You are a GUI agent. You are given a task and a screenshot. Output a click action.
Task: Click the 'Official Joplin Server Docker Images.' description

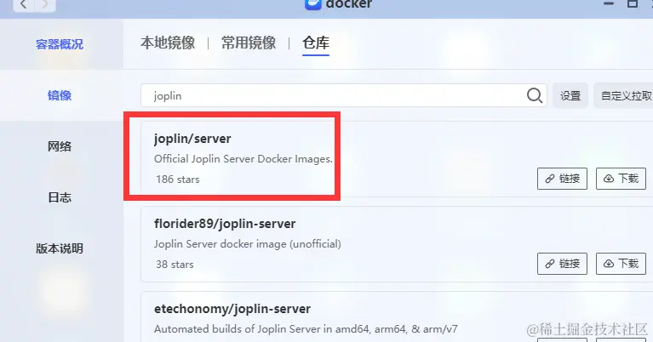243,159
